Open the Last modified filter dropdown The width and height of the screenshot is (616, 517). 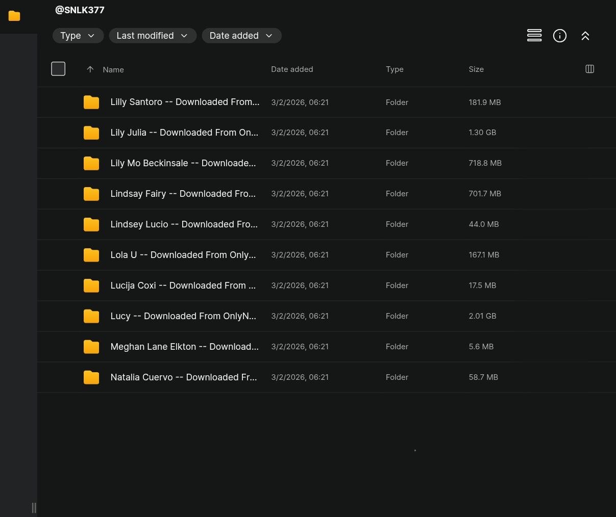152,36
